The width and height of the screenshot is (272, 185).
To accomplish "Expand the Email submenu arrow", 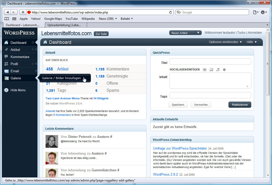I will tap(36, 71).
